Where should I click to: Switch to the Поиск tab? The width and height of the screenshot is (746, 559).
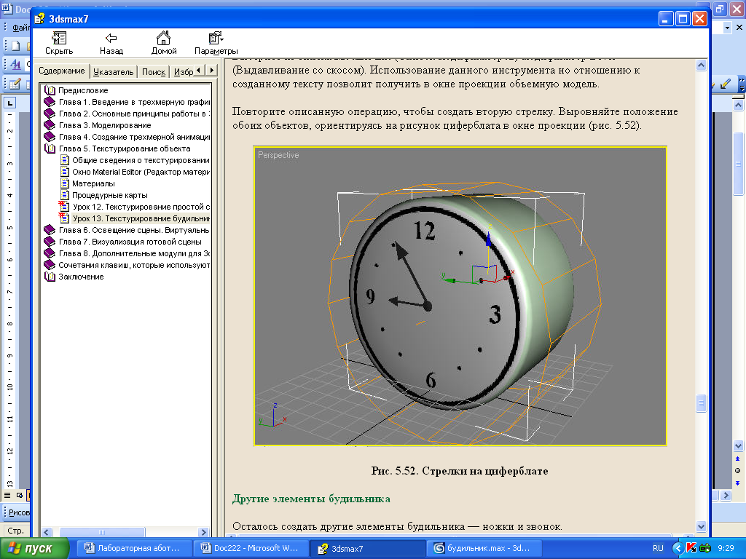coord(153,72)
